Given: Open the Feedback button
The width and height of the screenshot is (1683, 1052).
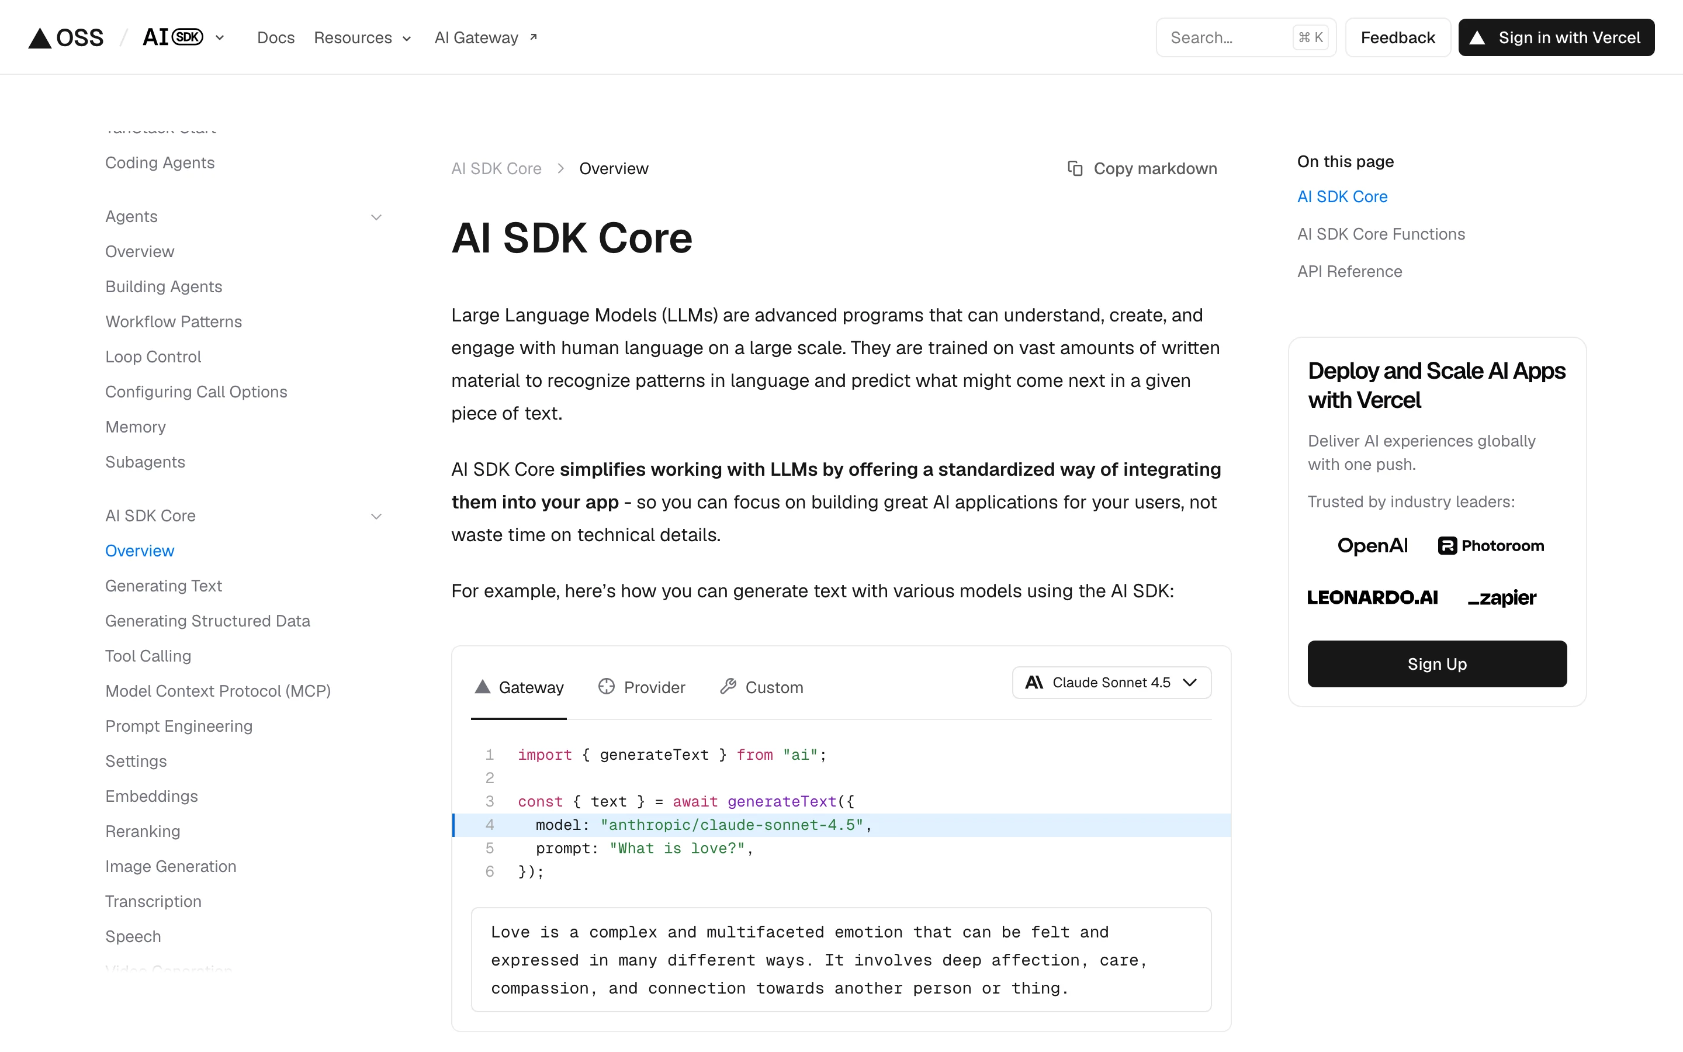Looking at the screenshot, I should (x=1397, y=37).
